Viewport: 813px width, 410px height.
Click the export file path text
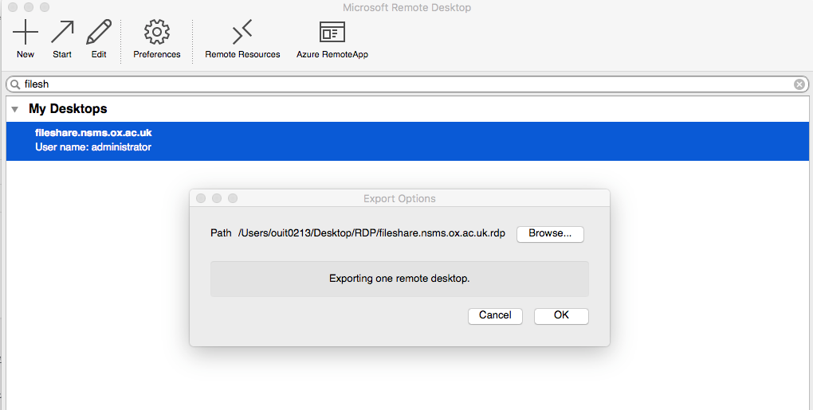(371, 233)
